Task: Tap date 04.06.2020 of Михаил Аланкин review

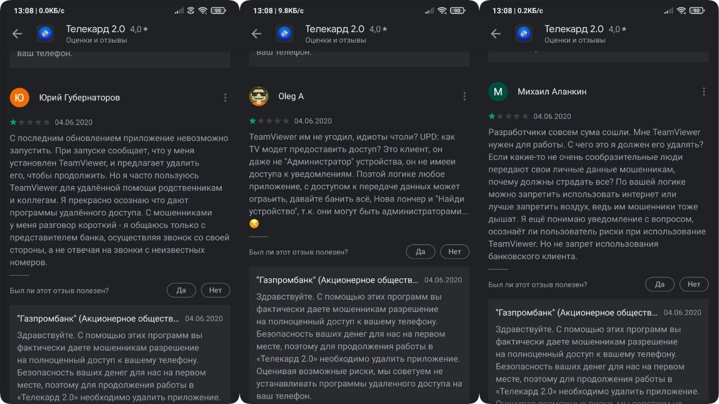Action: pos(552,117)
